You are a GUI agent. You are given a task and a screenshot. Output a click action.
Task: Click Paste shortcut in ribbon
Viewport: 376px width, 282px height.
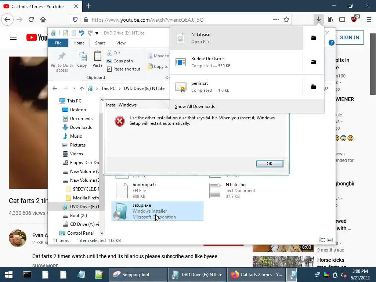123,69
